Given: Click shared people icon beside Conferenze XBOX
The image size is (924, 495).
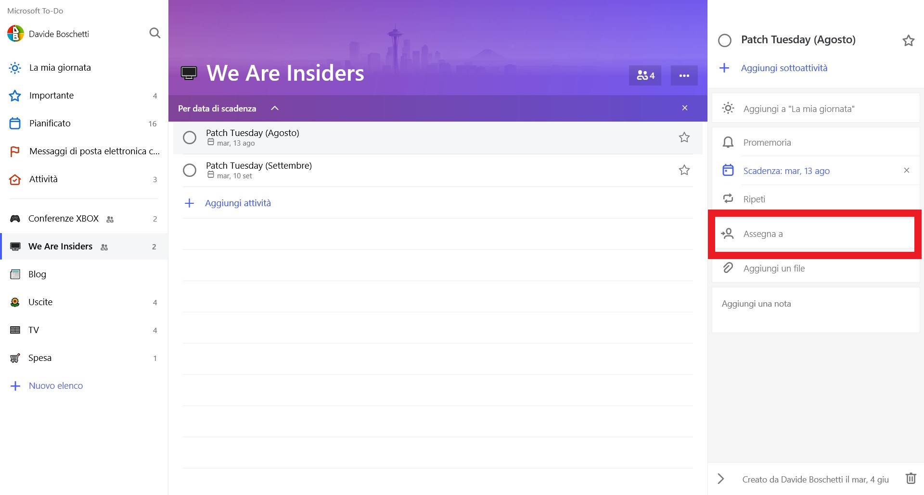Looking at the screenshot, I should click(x=110, y=220).
